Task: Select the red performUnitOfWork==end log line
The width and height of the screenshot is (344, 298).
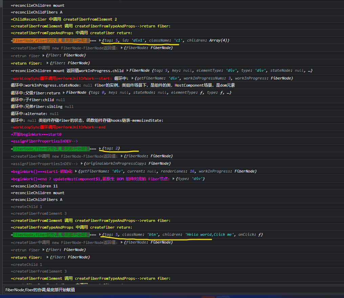Action: pyautogui.click(x=58, y=128)
